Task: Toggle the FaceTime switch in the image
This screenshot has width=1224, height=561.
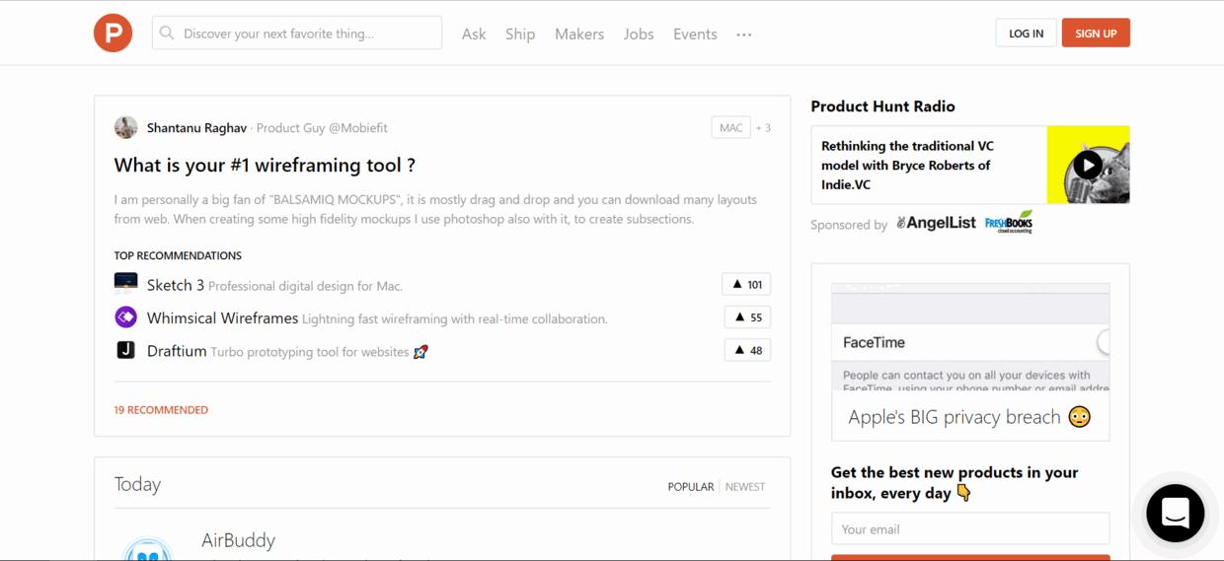Action: (1103, 342)
